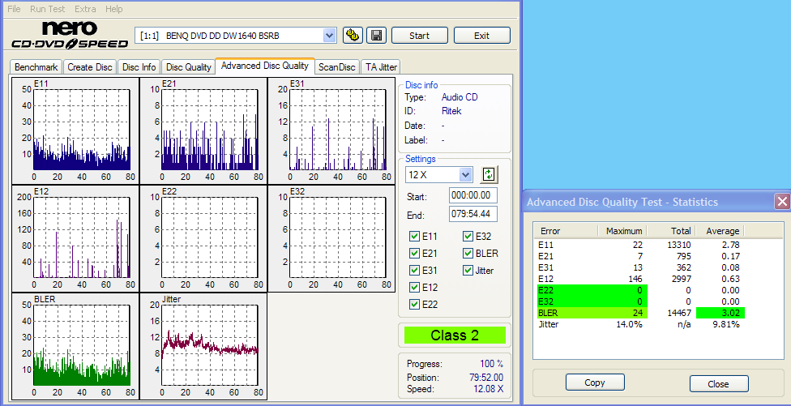This screenshot has height=406, width=791.
Task: Uncheck the E11 checkbox
Action: (415, 237)
